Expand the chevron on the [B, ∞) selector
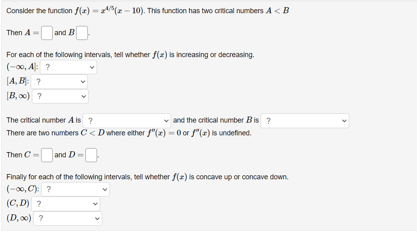Image resolution: width=417 pixels, height=234 pixels. pos(84,96)
